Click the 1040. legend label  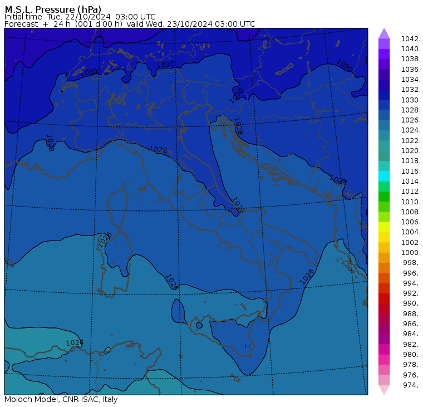(x=411, y=49)
